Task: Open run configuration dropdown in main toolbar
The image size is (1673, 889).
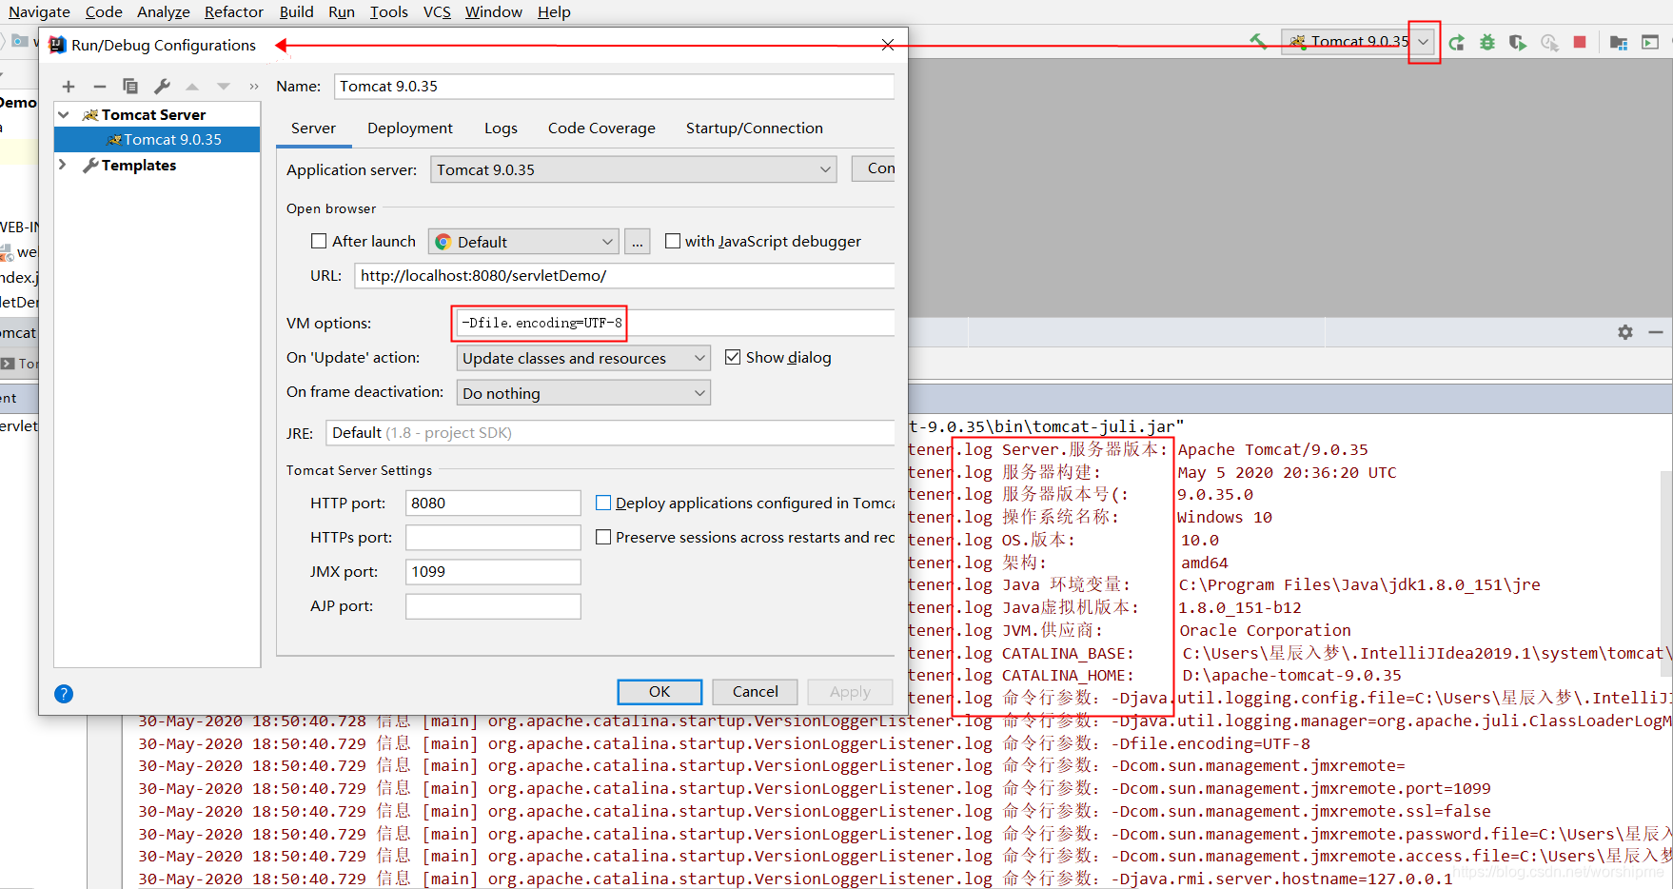Action: [1424, 42]
